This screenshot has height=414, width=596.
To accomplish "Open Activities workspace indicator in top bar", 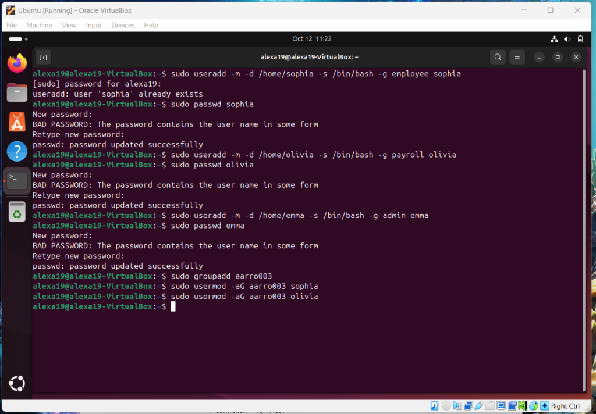I will 15,39.
